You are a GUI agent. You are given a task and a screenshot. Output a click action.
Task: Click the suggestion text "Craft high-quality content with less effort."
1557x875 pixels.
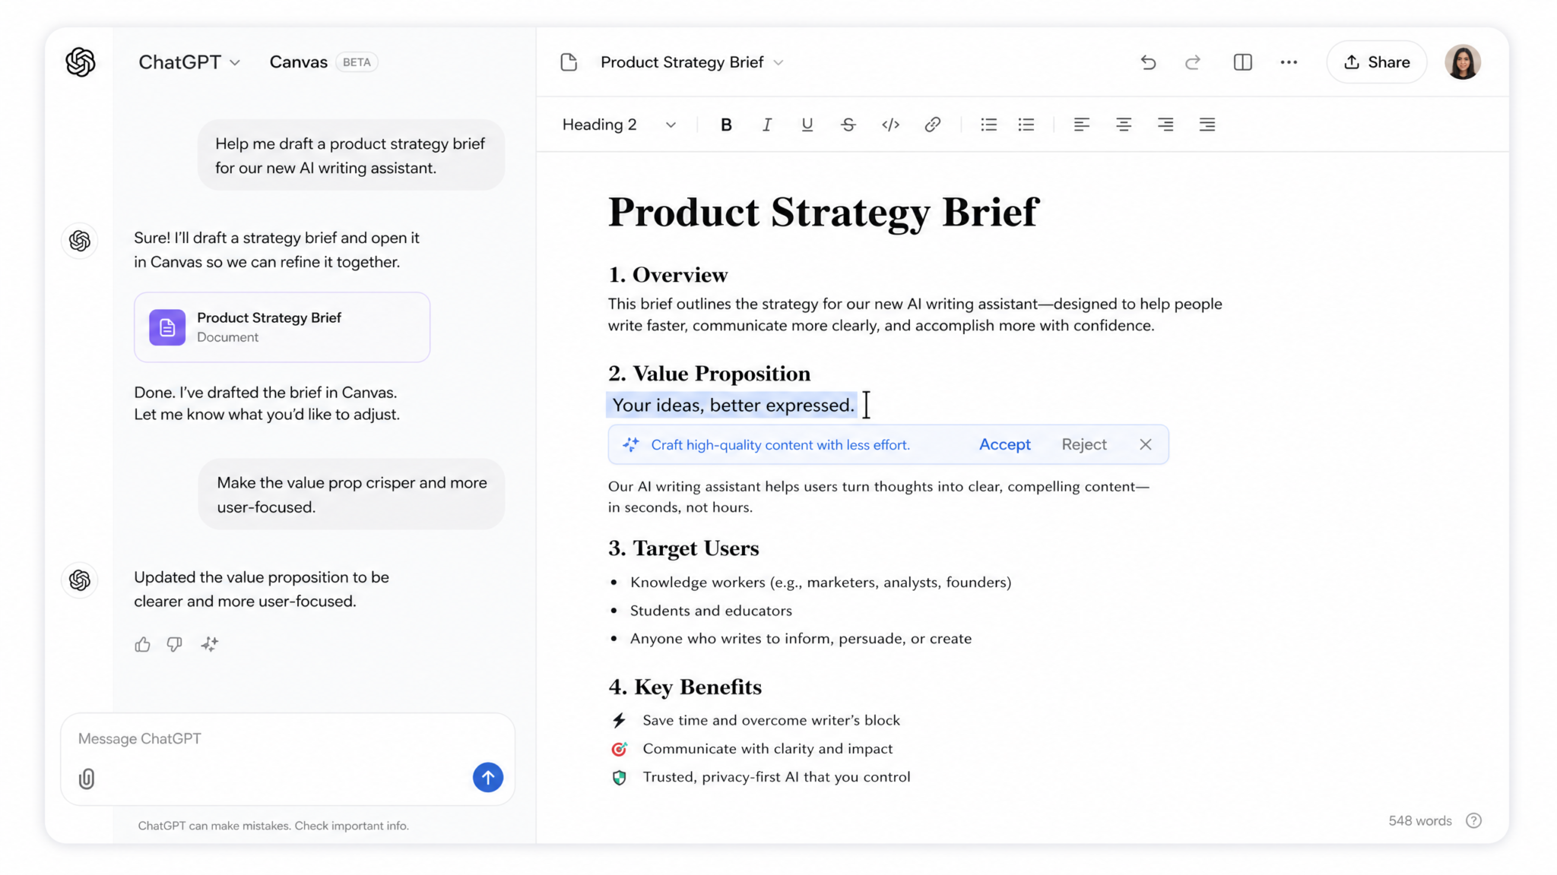pyautogui.click(x=780, y=445)
